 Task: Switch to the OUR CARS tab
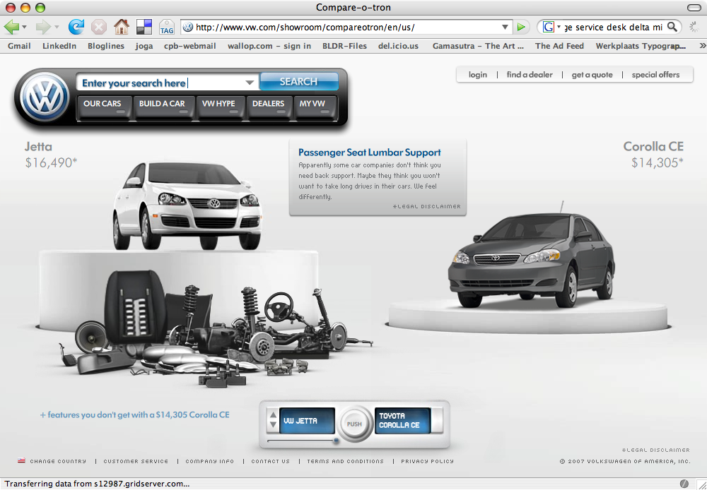point(103,104)
